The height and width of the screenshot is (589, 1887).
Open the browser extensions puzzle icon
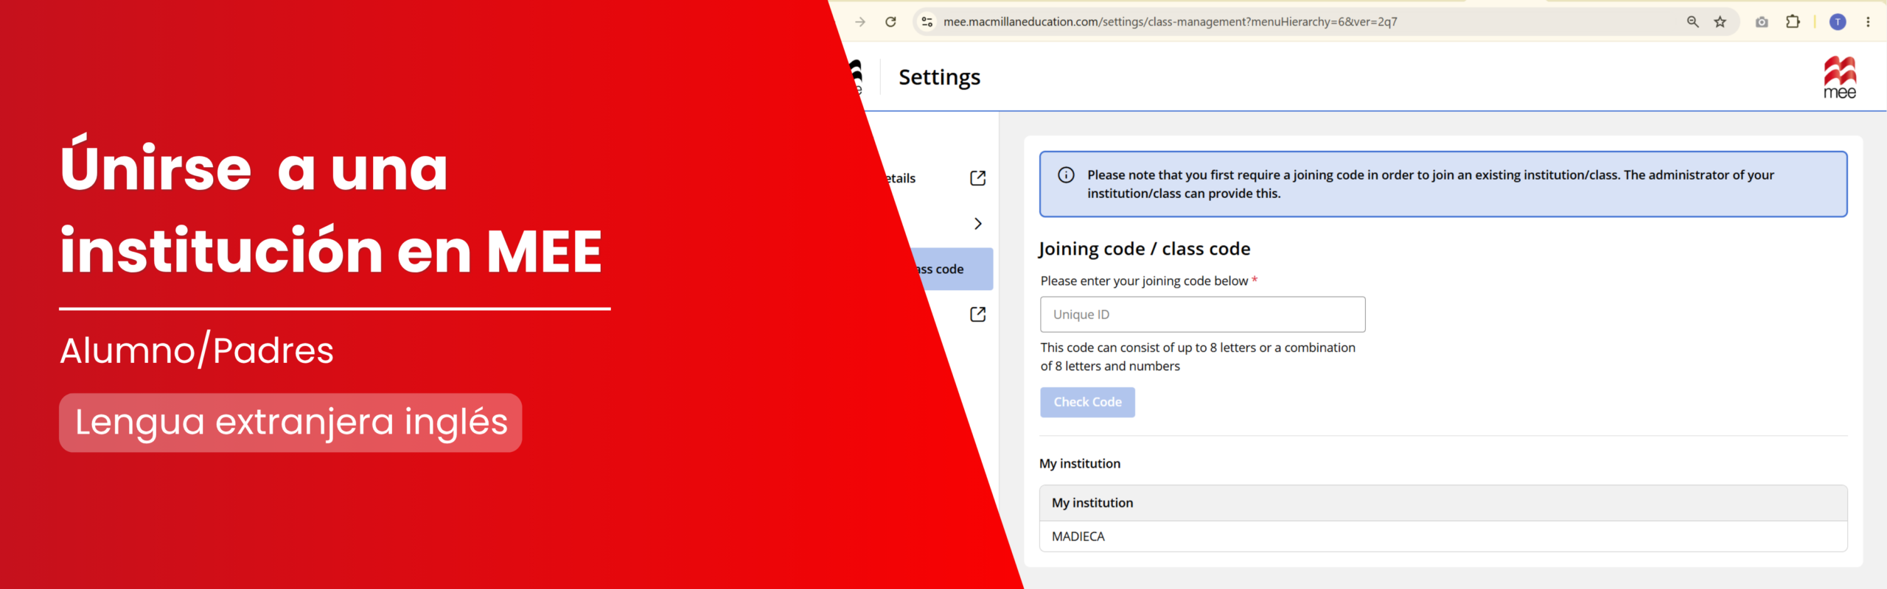[x=1793, y=22]
